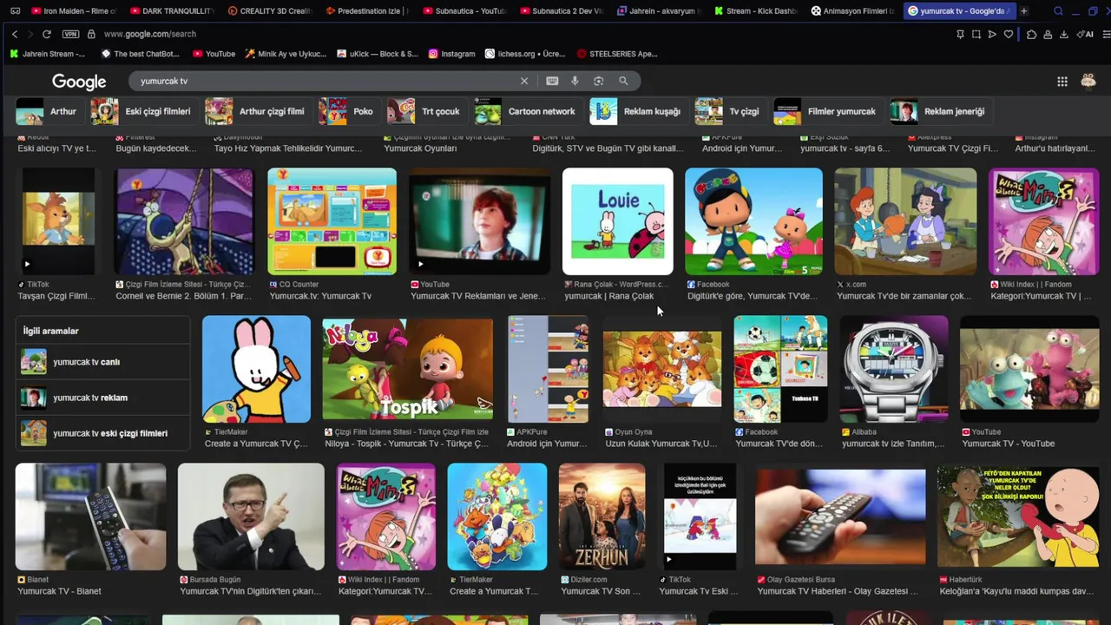Open the downloads icon in toolbar

coord(1064,34)
